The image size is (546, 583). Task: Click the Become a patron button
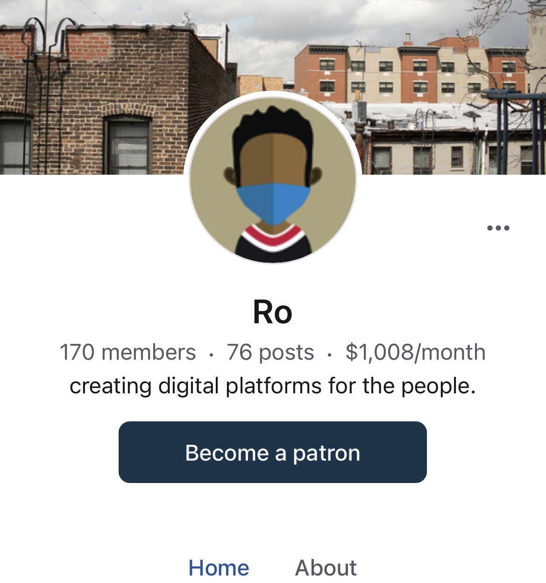tap(273, 452)
